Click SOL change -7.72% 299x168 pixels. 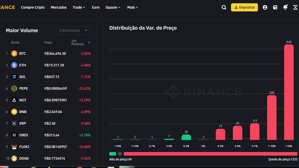click(x=85, y=77)
